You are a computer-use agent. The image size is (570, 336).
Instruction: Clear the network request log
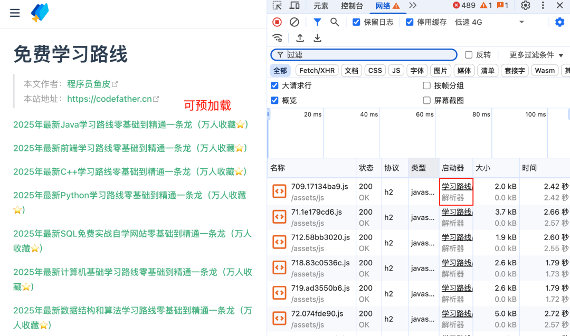[x=294, y=22]
